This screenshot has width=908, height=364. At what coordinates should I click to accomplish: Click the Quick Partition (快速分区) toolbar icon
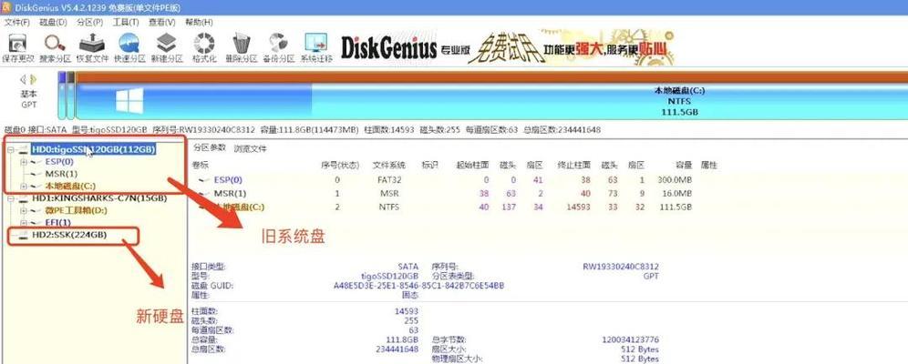[x=129, y=44]
